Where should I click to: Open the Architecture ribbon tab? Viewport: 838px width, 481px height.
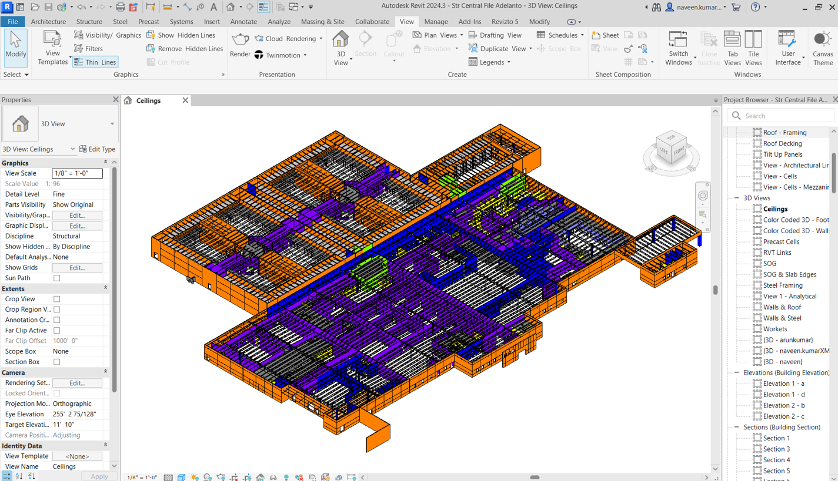tap(48, 22)
